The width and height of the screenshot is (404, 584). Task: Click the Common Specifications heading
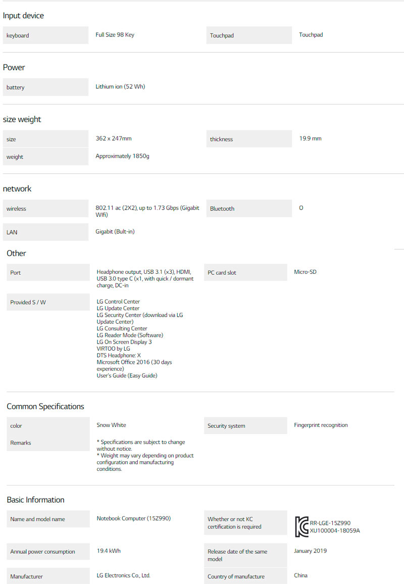[x=45, y=406]
